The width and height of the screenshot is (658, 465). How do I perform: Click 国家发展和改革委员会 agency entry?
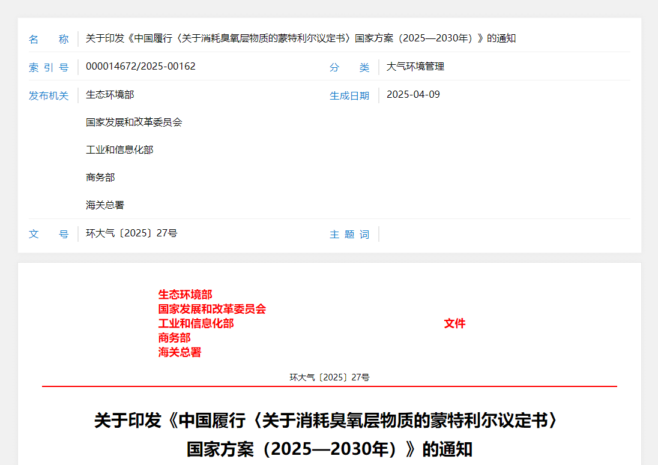pos(133,122)
